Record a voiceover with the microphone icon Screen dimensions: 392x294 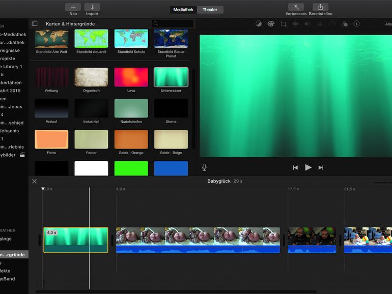point(204,167)
